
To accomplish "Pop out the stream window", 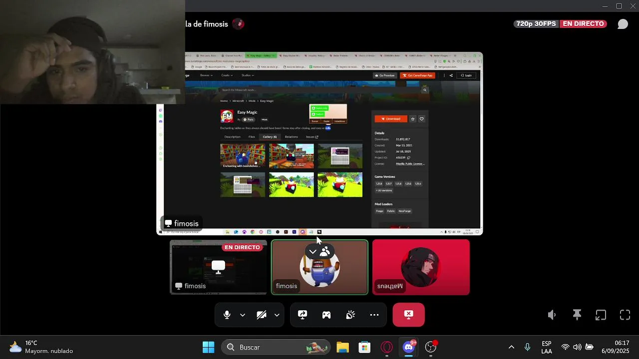I will click(601, 315).
